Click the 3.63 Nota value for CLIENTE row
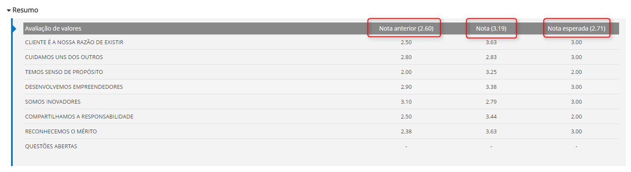Image resolution: width=631 pixels, height=172 pixels. tap(491, 42)
